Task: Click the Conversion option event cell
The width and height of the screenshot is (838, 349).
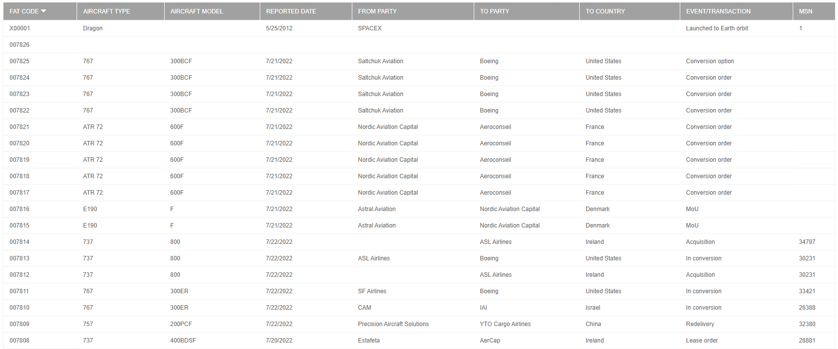Action: [x=710, y=61]
